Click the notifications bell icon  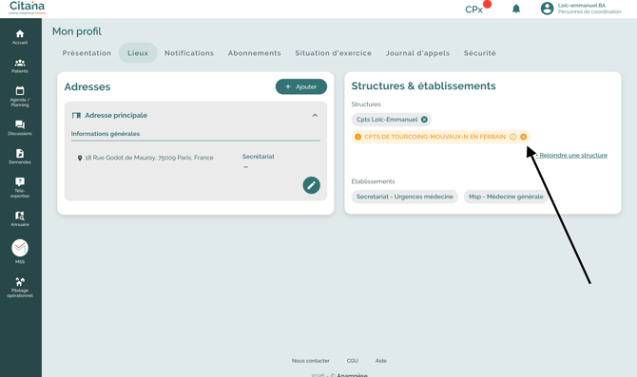pyautogui.click(x=516, y=9)
